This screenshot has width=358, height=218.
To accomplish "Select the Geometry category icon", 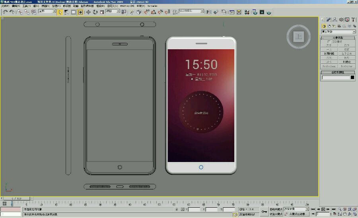I will click(324, 26).
